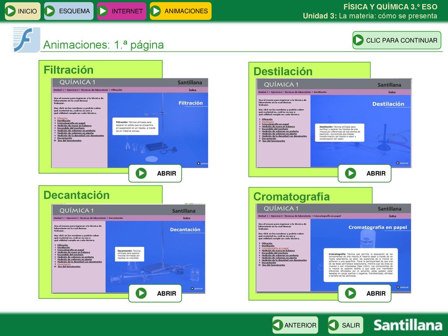The height and width of the screenshot is (336, 448).
Task: Click the green play icon in Destilación ABRIR
Action: pyautogui.click(x=350, y=173)
